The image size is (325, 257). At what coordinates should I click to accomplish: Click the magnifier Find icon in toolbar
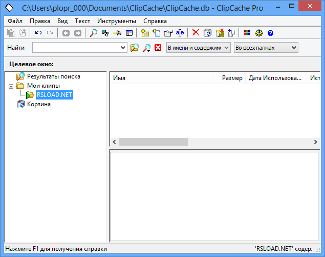tap(94, 33)
